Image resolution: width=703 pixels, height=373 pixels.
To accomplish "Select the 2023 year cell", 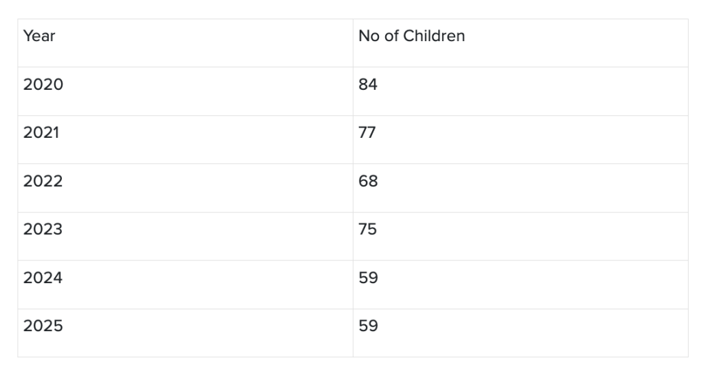I will (x=185, y=237).
